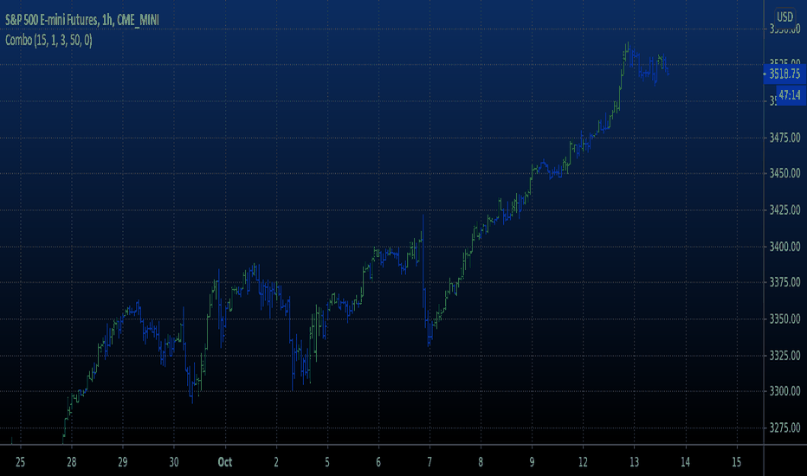Click the USD currency button
807x476 pixels.
pos(784,16)
